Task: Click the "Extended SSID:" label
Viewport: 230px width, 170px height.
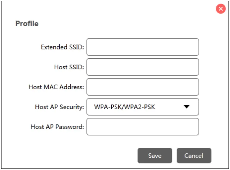Action: (62, 47)
